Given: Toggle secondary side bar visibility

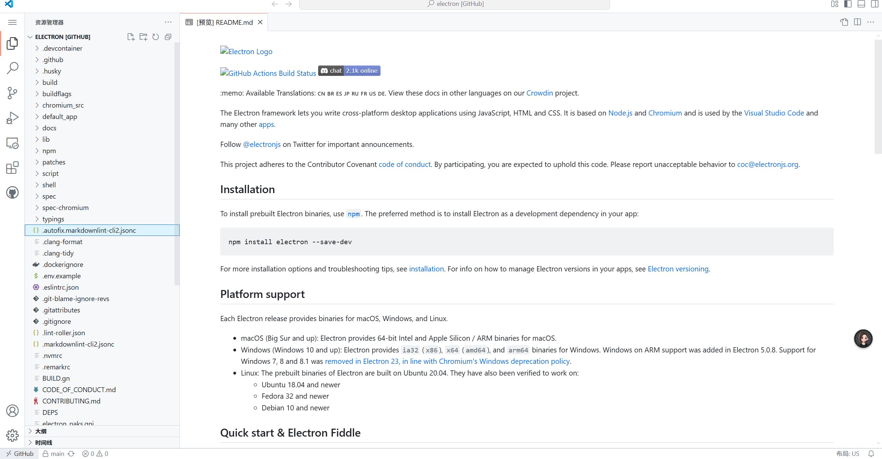Looking at the screenshot, I should pyautogui.click(x=874, y=4).
